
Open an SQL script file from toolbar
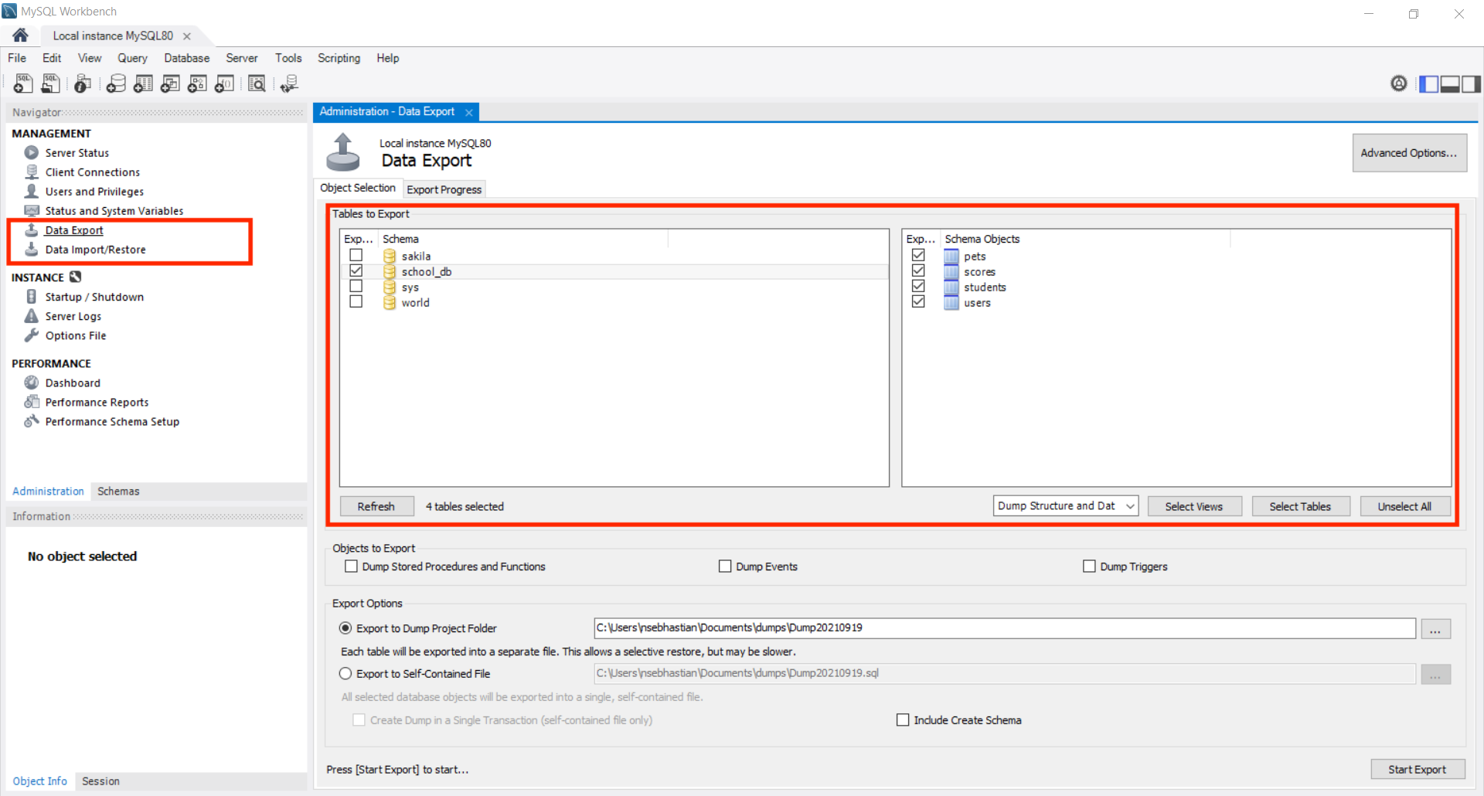click(51, 83)
